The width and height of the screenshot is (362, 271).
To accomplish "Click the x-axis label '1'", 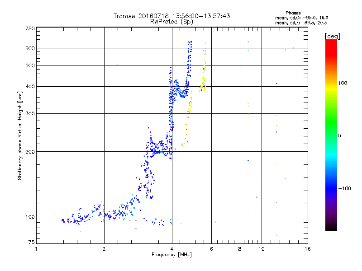I will tap(36, 249).
